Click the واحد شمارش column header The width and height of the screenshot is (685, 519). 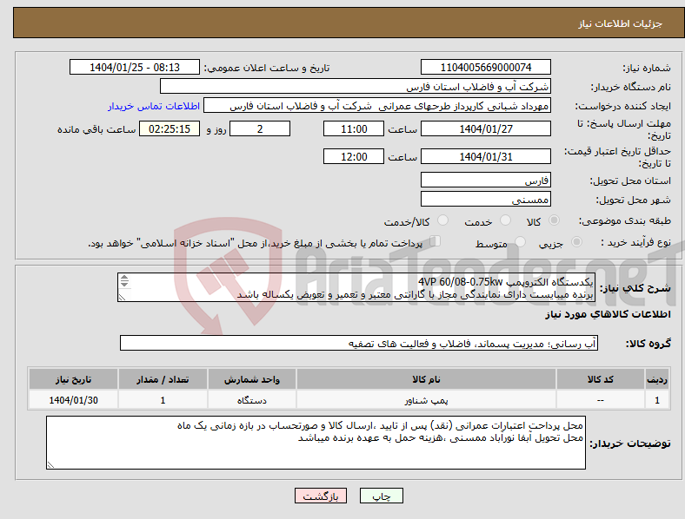pos(251,379)
